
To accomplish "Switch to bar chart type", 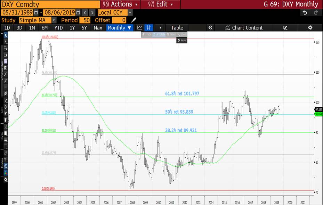I will pyautogui.click(x=148, y=27).
